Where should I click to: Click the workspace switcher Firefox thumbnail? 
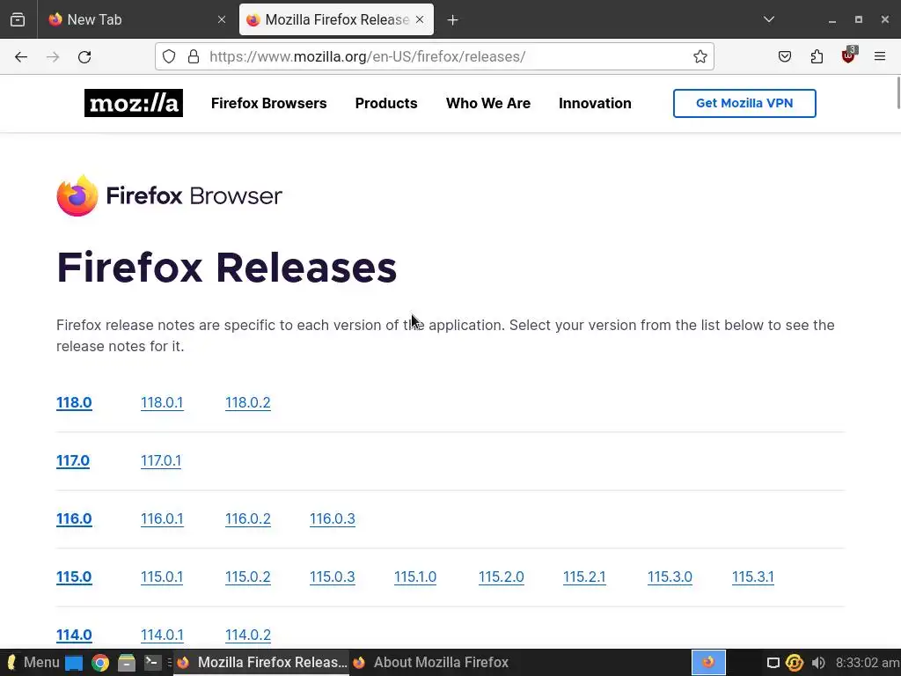(708, 662)
